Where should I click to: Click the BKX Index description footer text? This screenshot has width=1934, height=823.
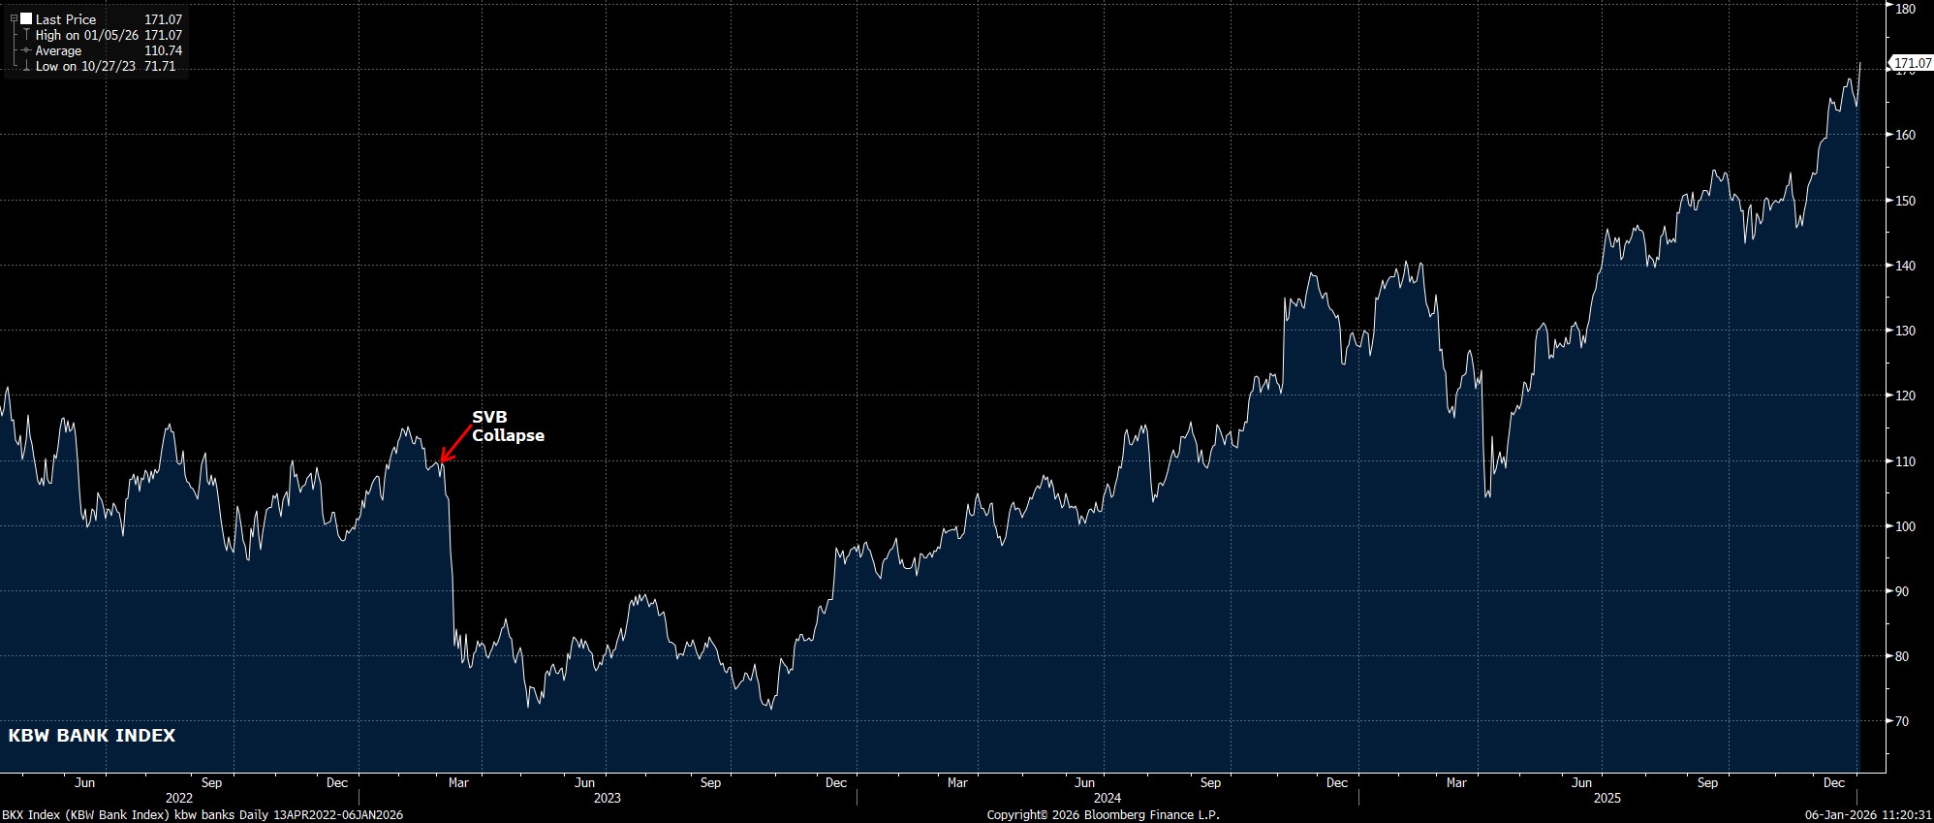coord(203,815)
